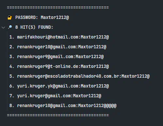Click the password value after PASSWORD label
Viewport: 163px width, 126px height.
[x=55, y=17]
